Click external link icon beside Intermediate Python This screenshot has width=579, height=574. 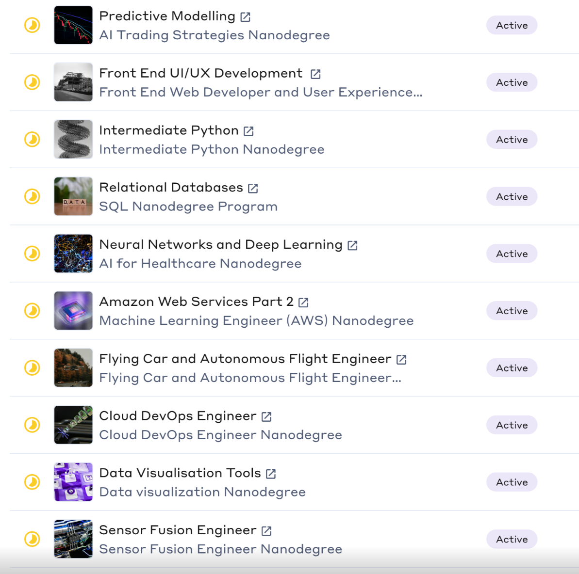[248, 131]
